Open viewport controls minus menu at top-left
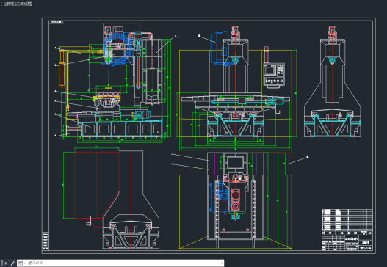The height and width of the screenshot is (267, 387). [x=2, y=4]
